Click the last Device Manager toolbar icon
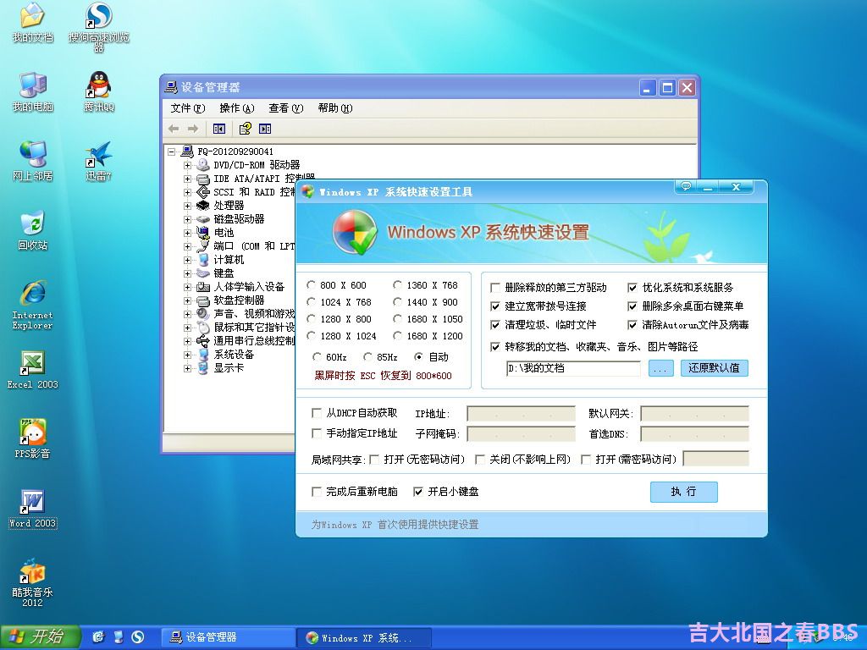The width and height of the screenshot is (867, 650). 265,129
